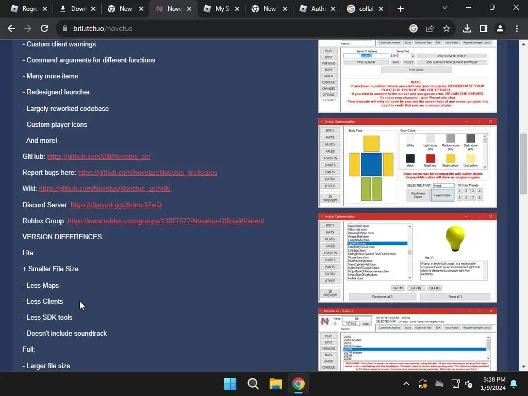Click "- Doesn't include soundtrack" text

64,334
